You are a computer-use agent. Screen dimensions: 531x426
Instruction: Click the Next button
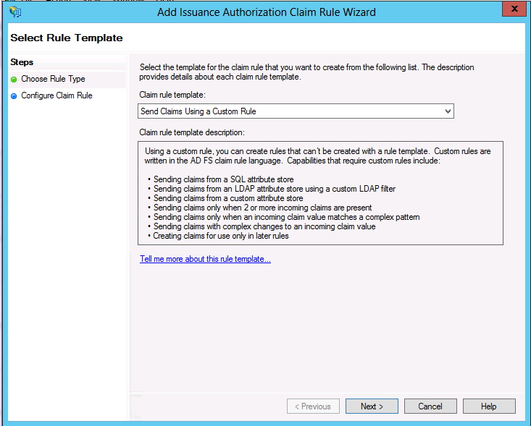372,406
